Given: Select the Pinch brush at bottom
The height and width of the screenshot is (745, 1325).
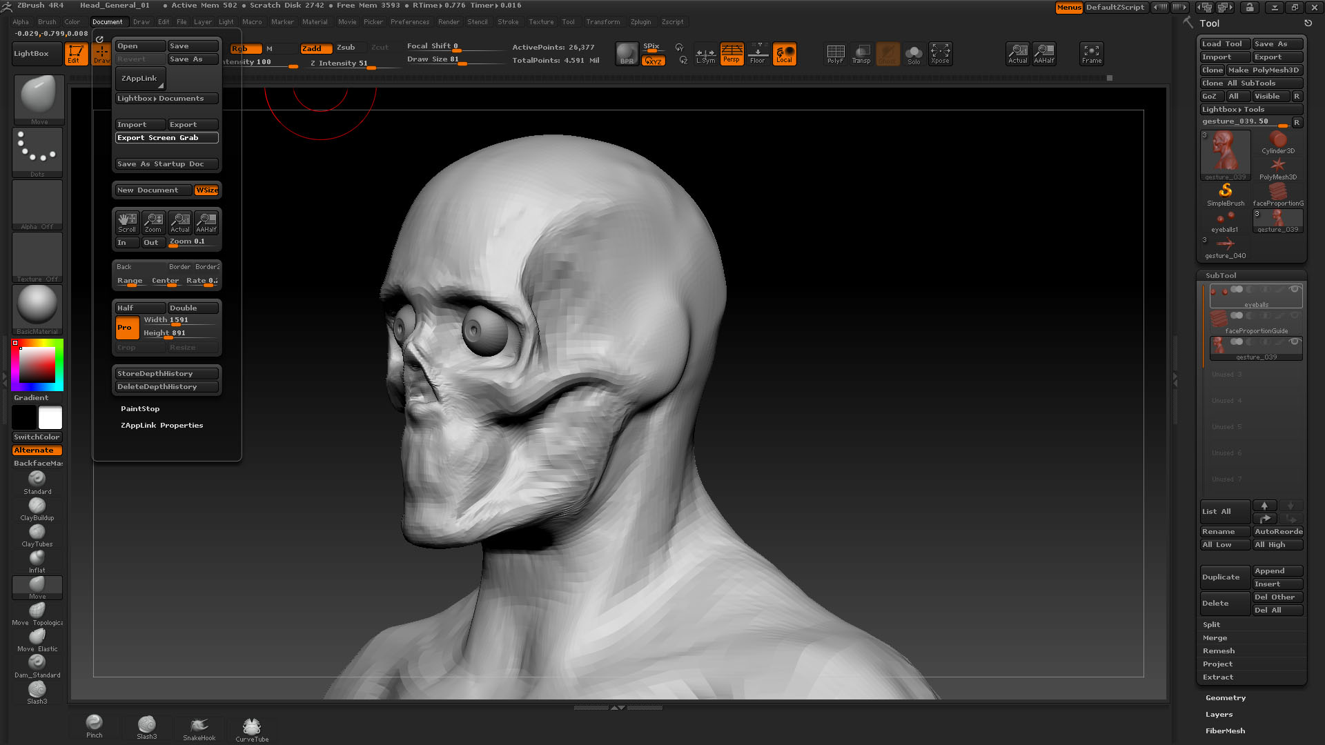Looking at the screenshot, I should tap(95, 726).
